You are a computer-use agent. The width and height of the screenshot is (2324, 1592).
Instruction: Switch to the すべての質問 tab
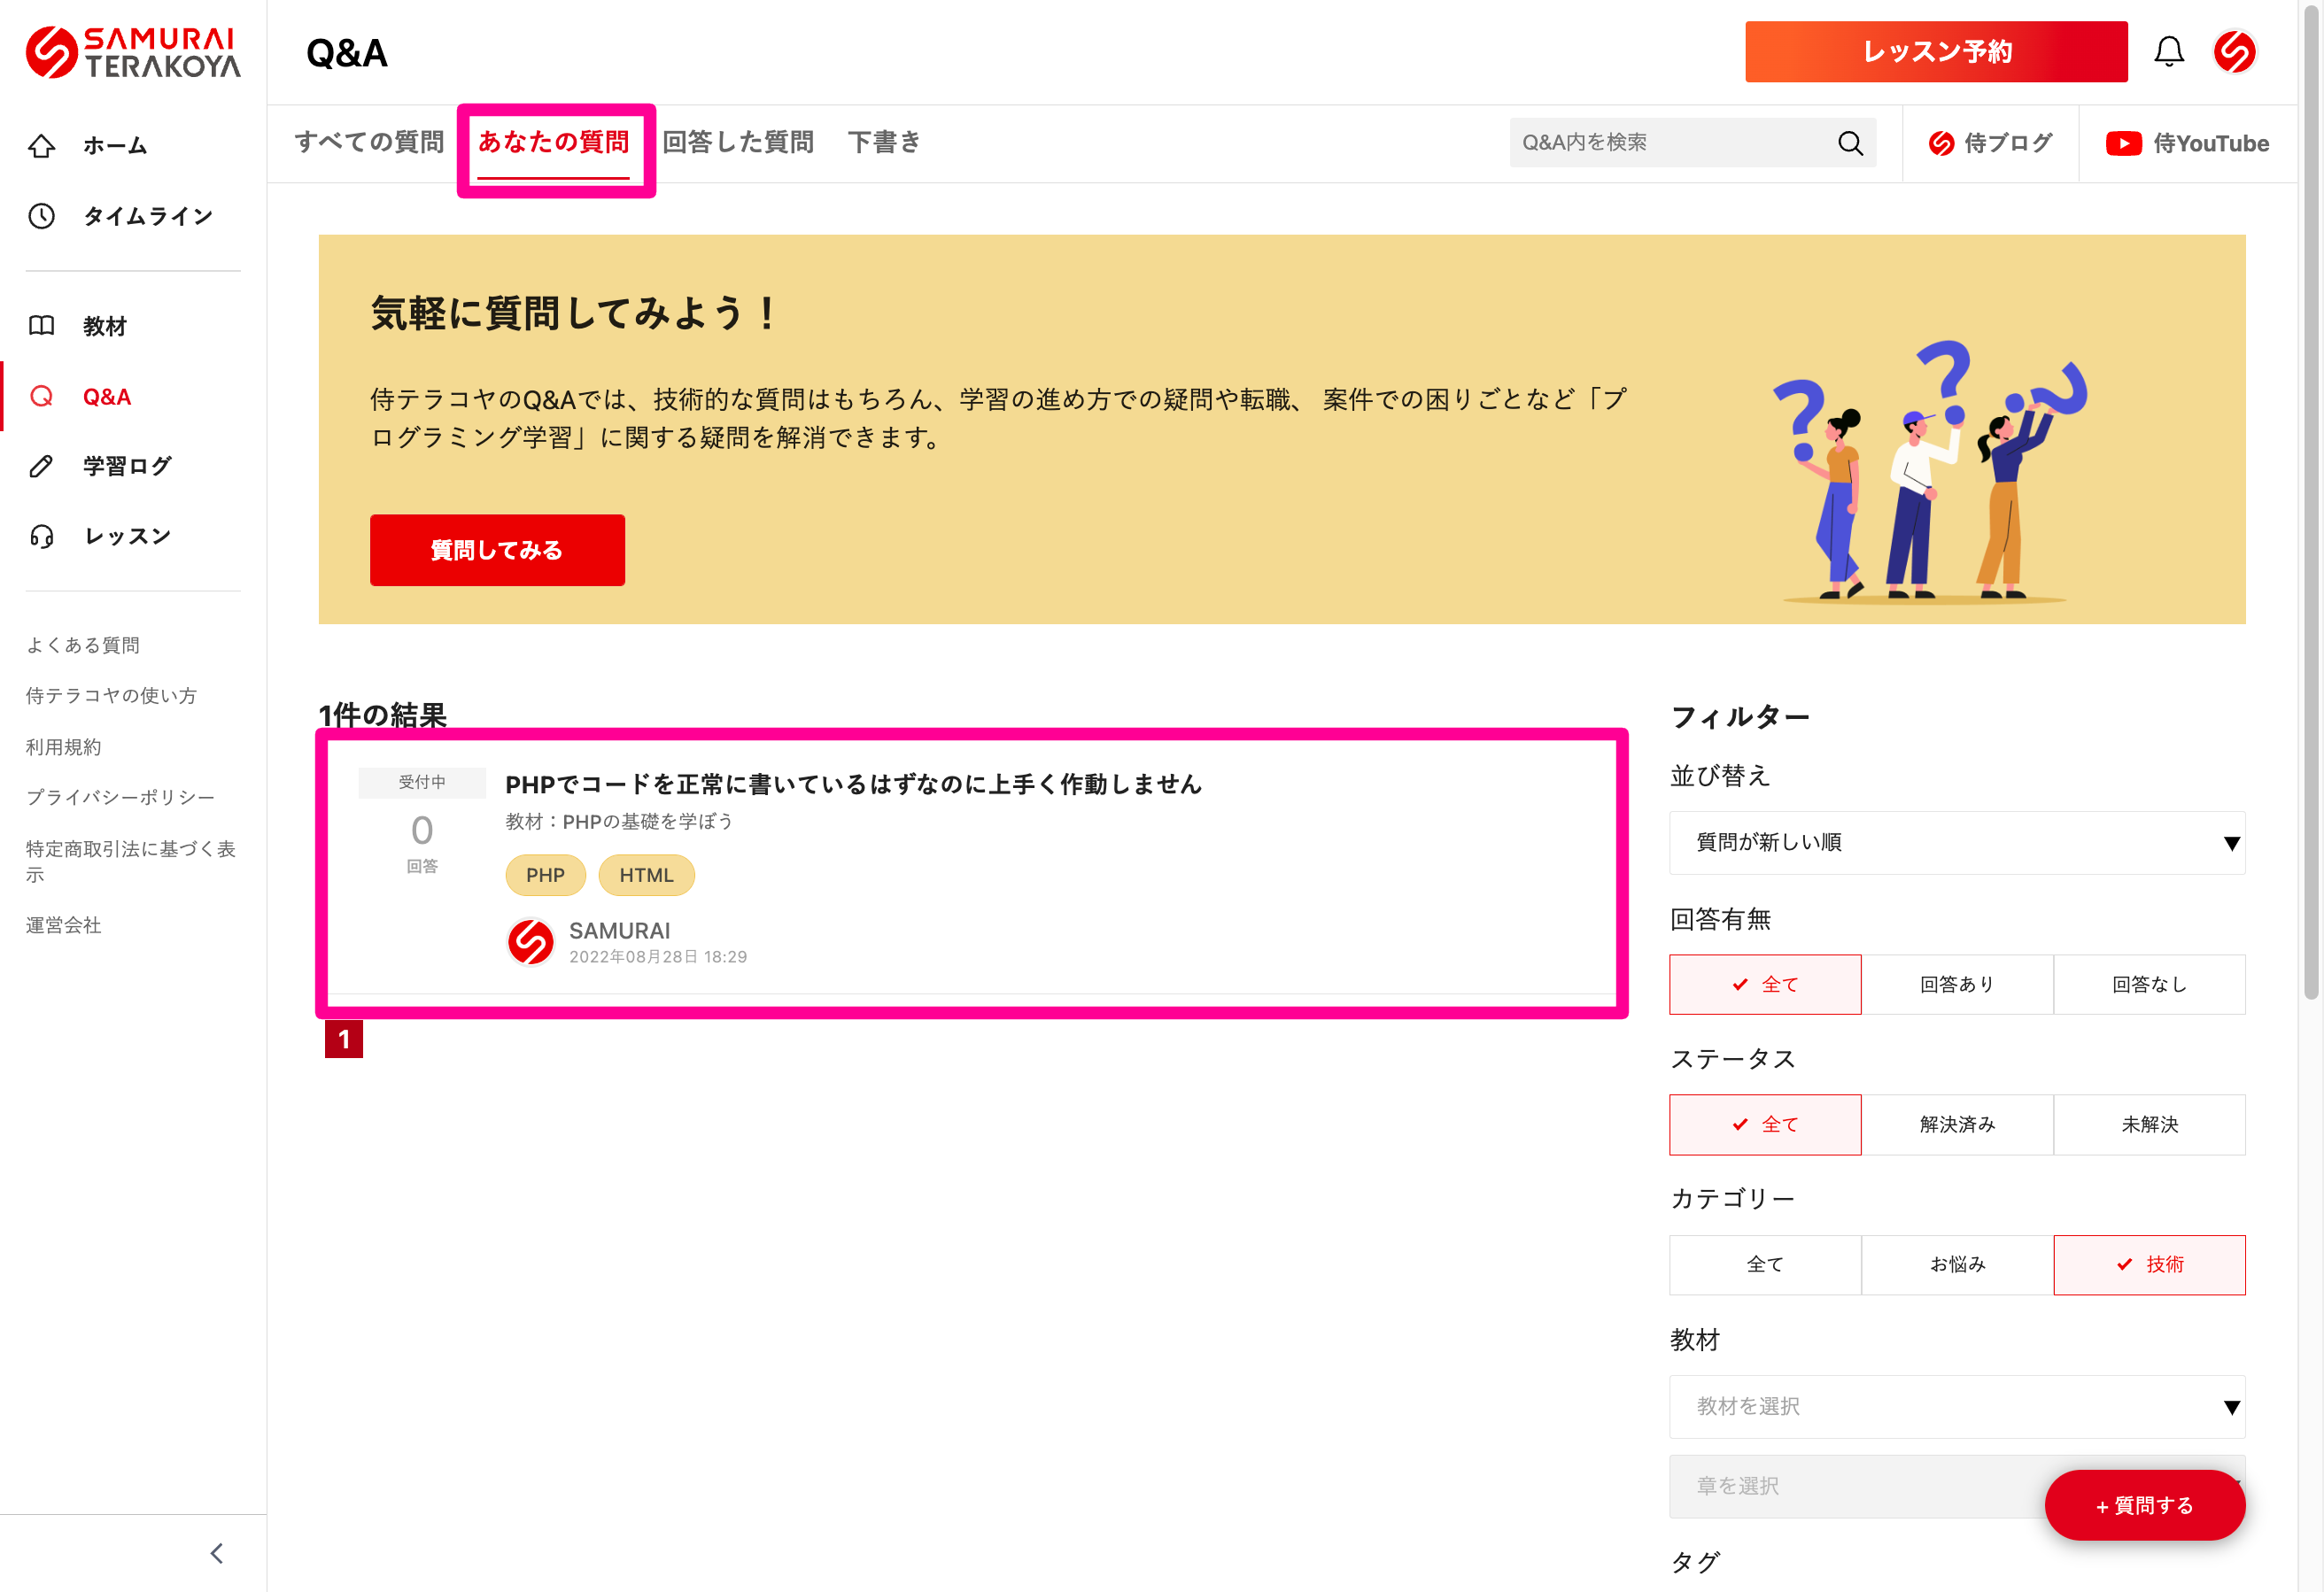click(x=369, y=142)
